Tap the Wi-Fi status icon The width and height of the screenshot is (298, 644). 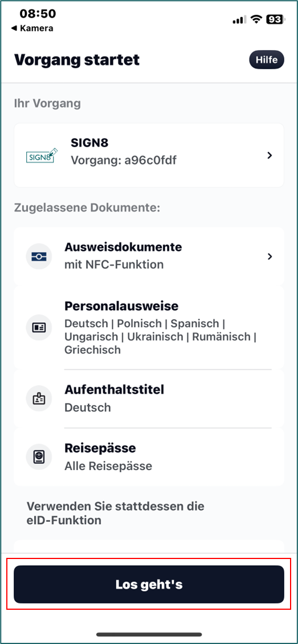(x=257, y=19)
